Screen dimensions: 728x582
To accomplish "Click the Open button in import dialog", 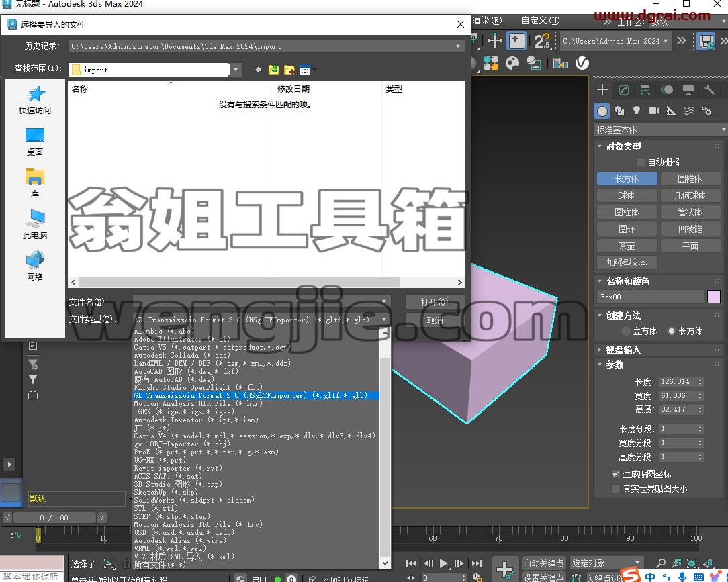I will click(x=435, y=302).
